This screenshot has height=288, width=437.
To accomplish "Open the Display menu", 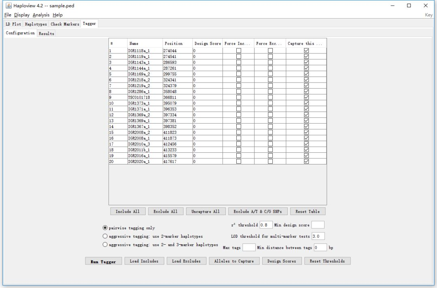I will pyautogui.click(x=22, y=15).
